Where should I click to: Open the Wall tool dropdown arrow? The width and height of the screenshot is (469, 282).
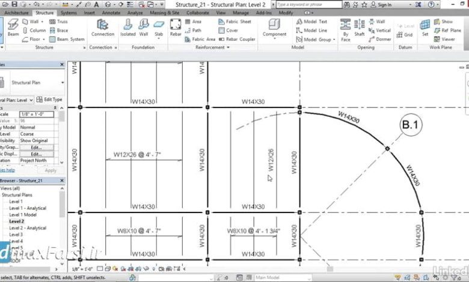pos(42,22)
